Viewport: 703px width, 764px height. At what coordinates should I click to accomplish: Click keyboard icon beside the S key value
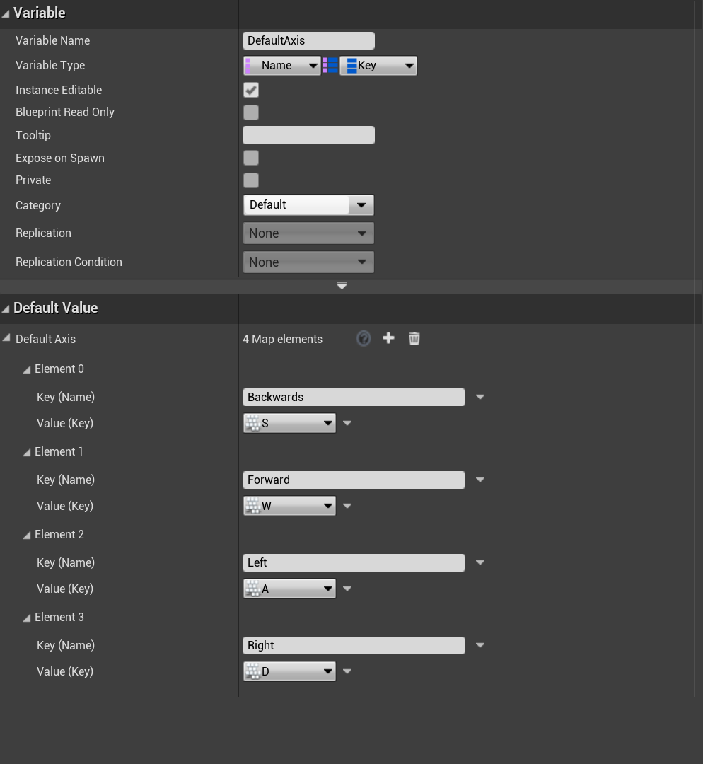coord(252,423)
